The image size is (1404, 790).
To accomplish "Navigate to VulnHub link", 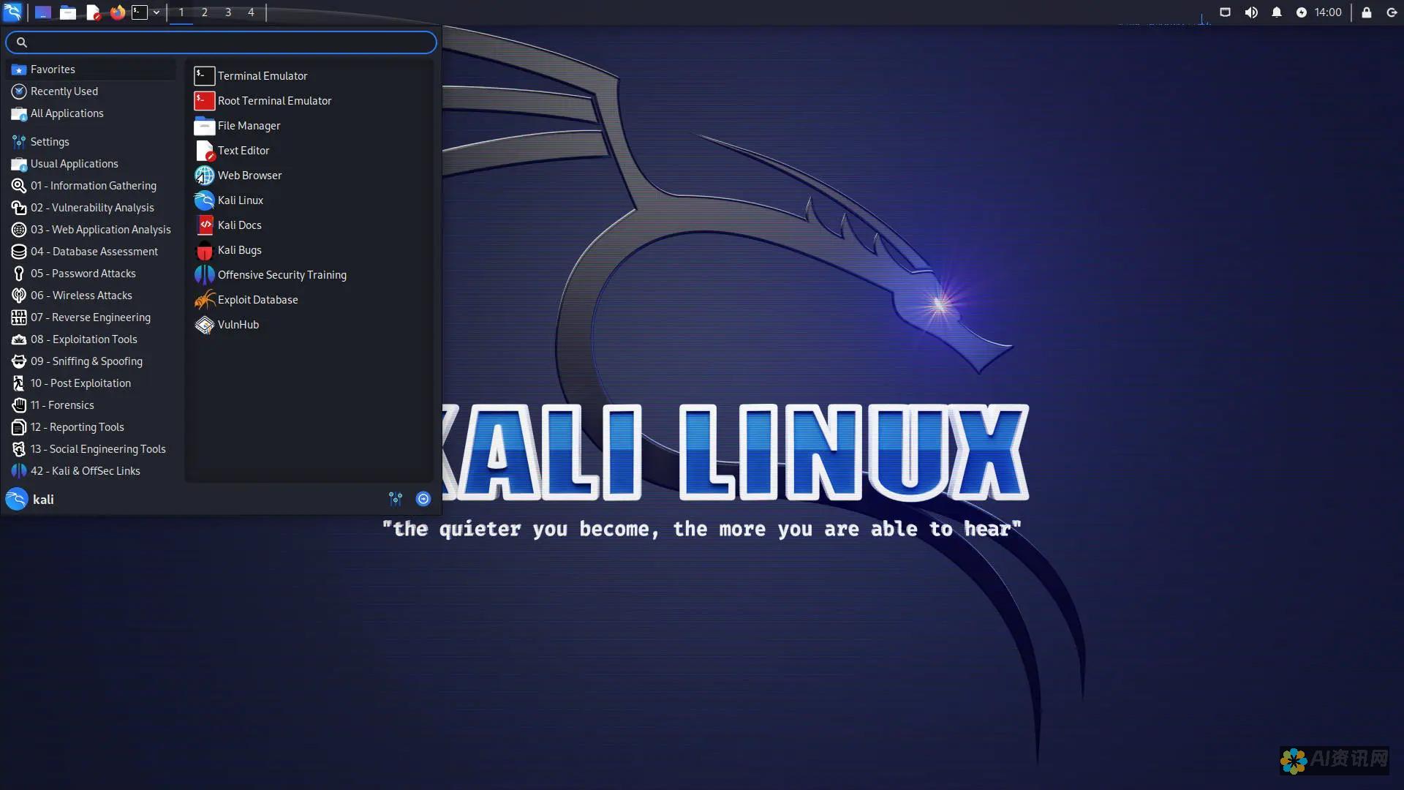I will click(x=238, y=323).
